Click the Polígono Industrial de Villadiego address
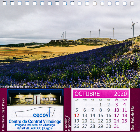This screenshot has width=140, height=132. (x=35, y=125)
